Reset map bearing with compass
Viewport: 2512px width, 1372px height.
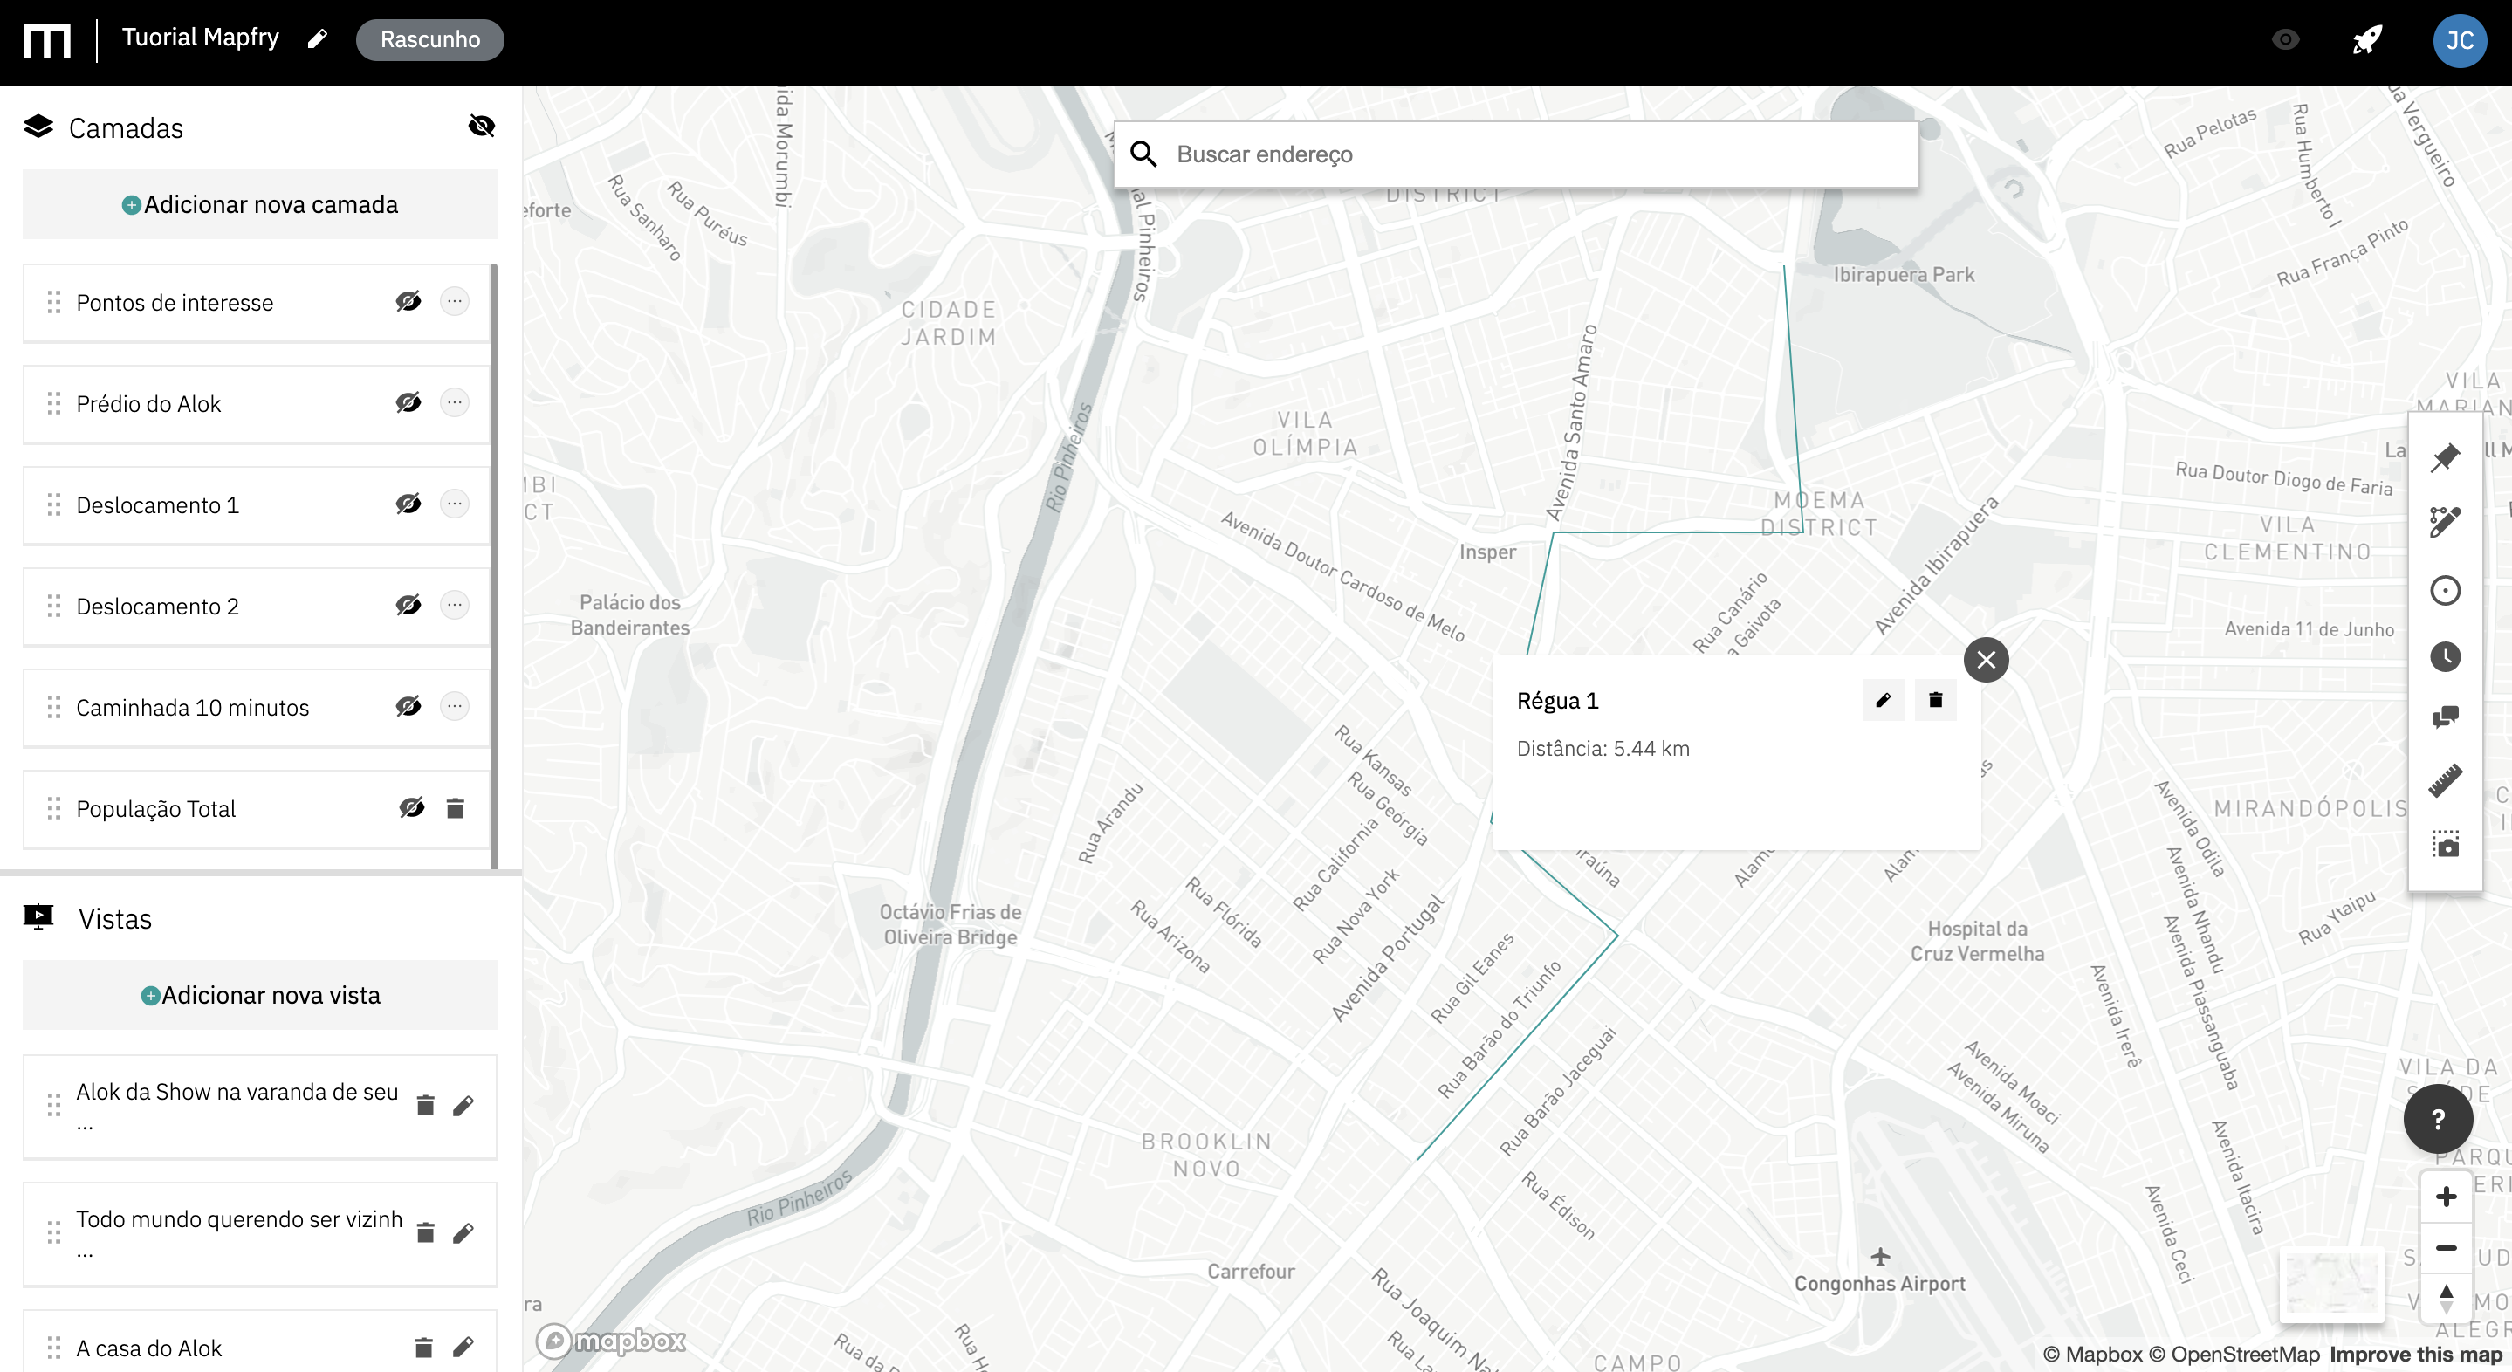pyautogui.click(x=2446, y=1299)
